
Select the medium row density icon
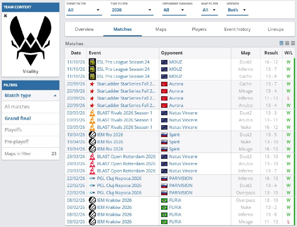(x=287, y=43)
